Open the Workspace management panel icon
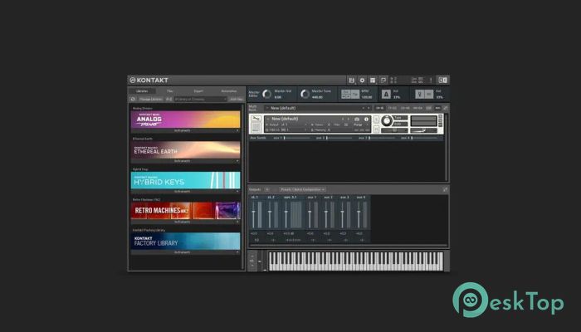The height and width of the screenshot is (332, 581). [373, 80]
